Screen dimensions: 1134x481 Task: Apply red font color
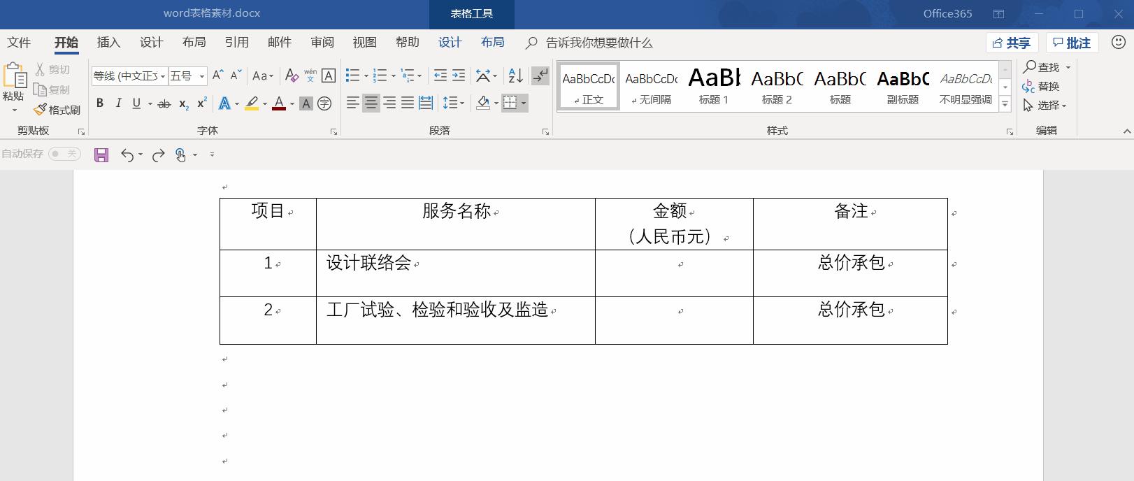pyautogui.click(x=279, y=103)
